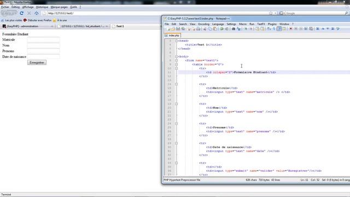
Task: Click the Enregistrer submit button
Action: pyautogui.click(x=37, y=62)
